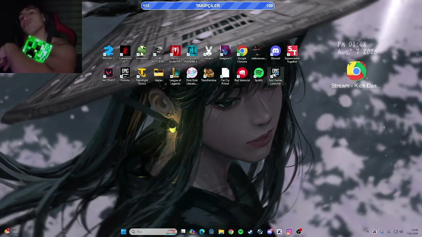Select the Supermarket Together desktop icon
Viewport: 422px width, 237px height.
(x=292, y=54)
